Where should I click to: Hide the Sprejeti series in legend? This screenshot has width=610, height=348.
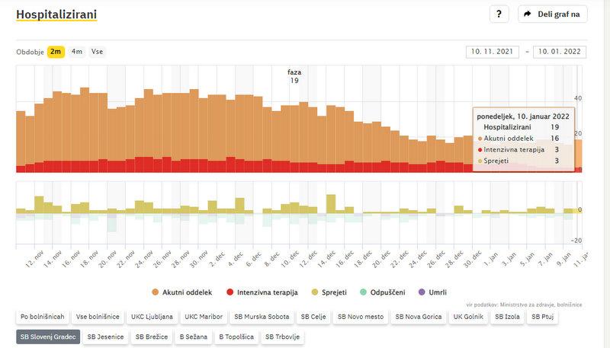332,292
